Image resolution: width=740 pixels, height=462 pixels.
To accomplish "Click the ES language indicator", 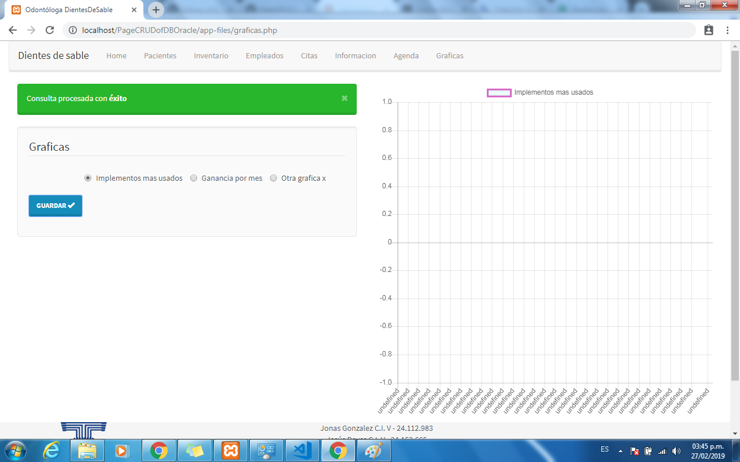I will [x=605, y=449].
